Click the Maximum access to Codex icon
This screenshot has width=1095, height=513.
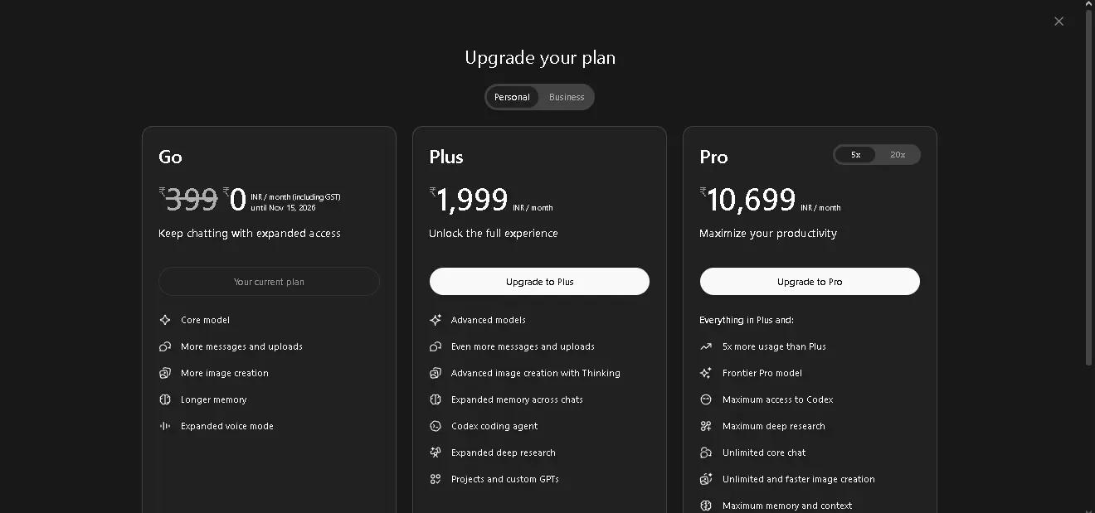[x=706, y=399]
